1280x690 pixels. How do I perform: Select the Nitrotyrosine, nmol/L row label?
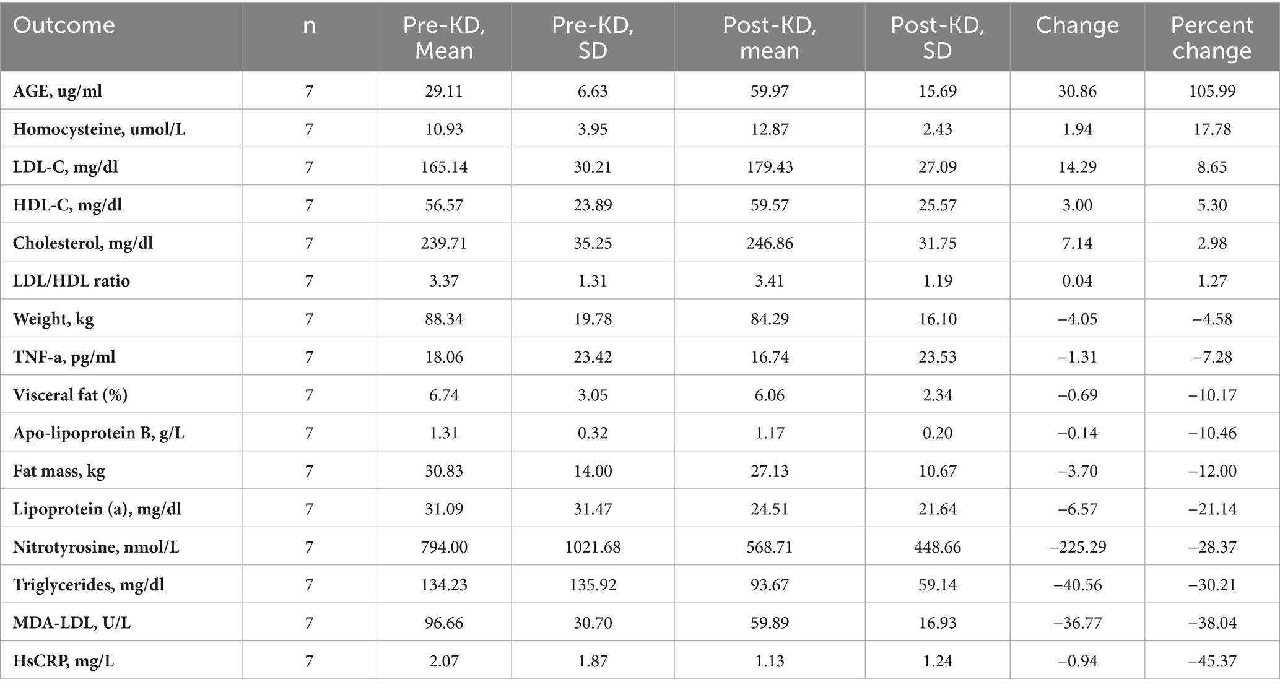pos(96,547)
